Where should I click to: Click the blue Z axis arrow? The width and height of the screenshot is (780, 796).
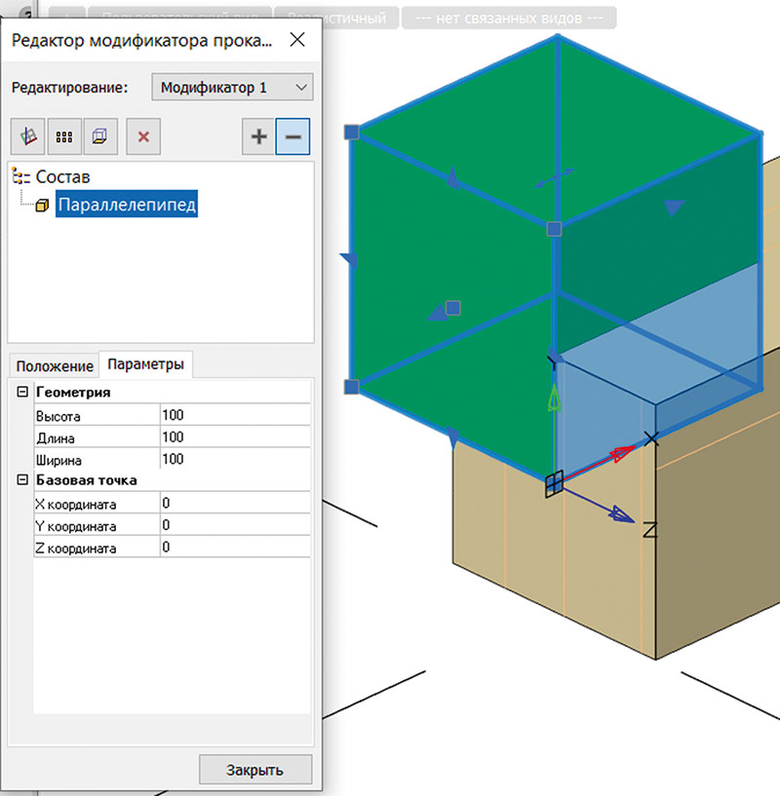[x=621, y=513]
